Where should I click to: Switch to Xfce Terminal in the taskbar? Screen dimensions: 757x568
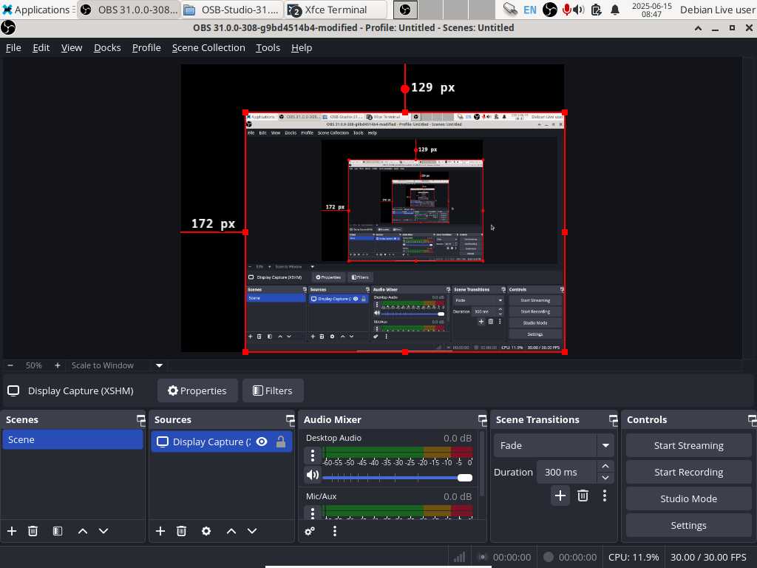[336, 10]
